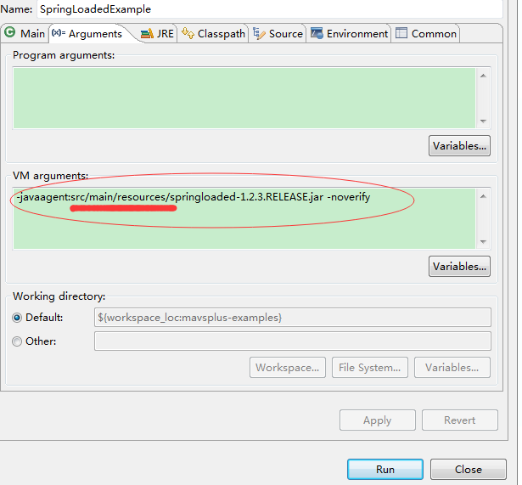
Task: Run the SpringLoadedExample configuration
Action: (x=385, y=470)
